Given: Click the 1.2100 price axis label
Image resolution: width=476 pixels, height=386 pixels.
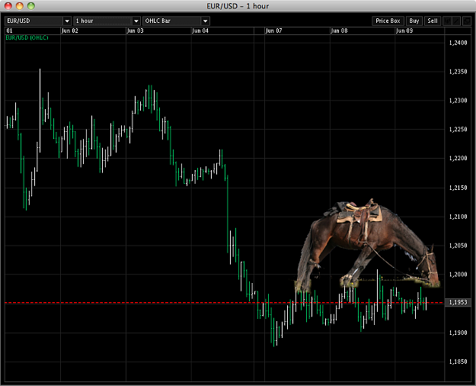Looking at the screenshot, I should click(x=458, y=217).
